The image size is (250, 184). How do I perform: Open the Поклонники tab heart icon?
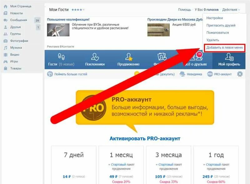point(95,57)
